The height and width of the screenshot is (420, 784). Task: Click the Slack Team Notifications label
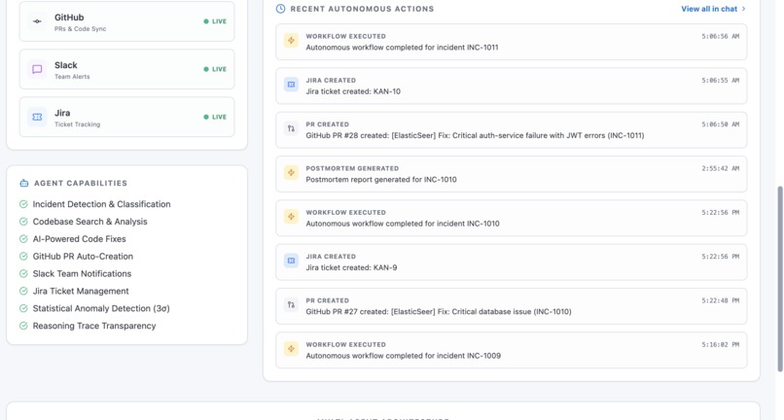(x=82, y=273)
